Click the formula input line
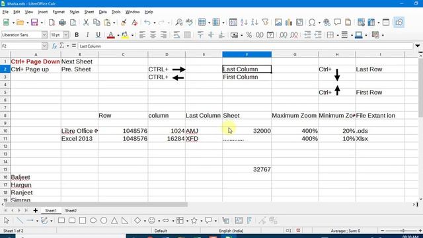Screen dimensions: 423x238 (245, 46)
